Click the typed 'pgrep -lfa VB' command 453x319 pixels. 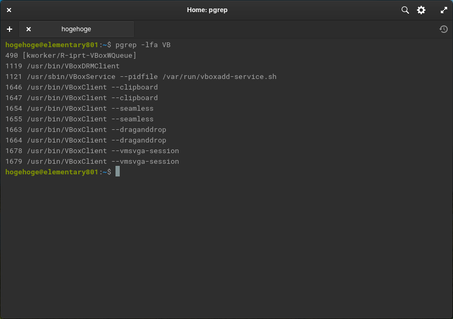pyautogui.click(x=143, y=45)
